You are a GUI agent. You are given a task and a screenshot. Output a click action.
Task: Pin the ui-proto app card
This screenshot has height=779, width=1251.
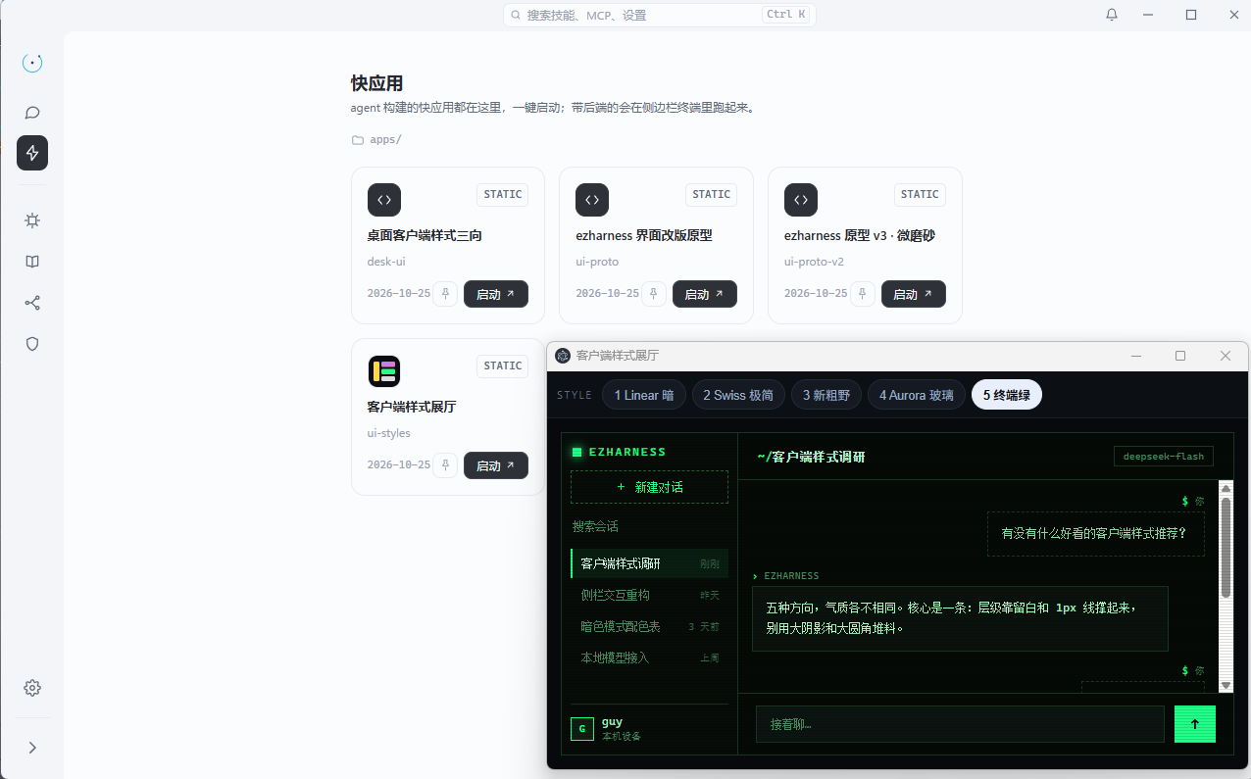tap(654, 294)
